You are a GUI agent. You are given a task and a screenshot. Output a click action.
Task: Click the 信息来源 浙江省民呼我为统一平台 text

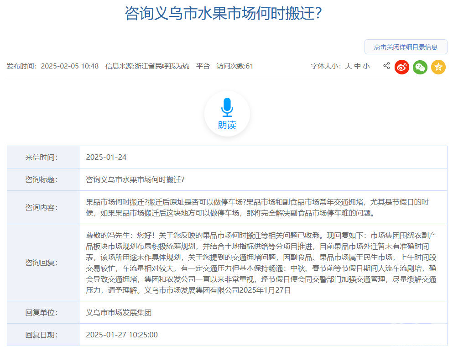[157, 66]
